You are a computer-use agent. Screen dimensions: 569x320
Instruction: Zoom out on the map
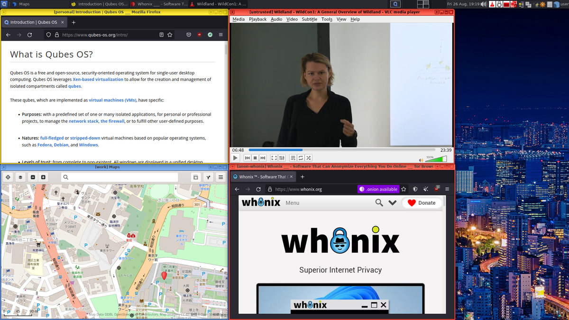(x=33, y=177)
